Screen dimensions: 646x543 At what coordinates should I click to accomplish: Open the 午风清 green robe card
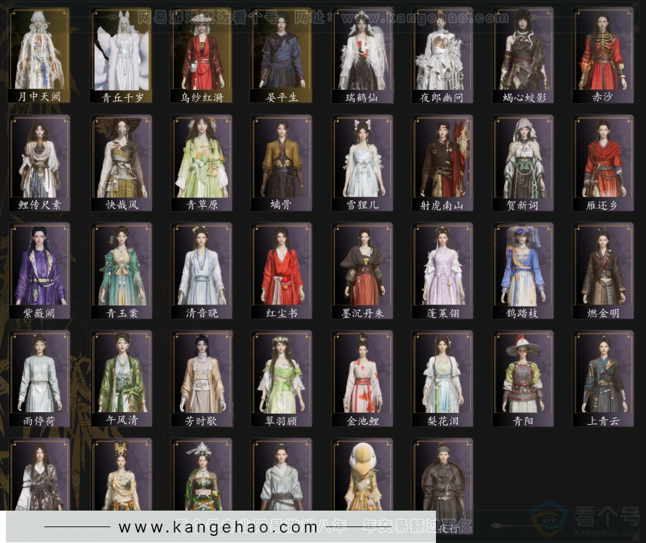122,379
